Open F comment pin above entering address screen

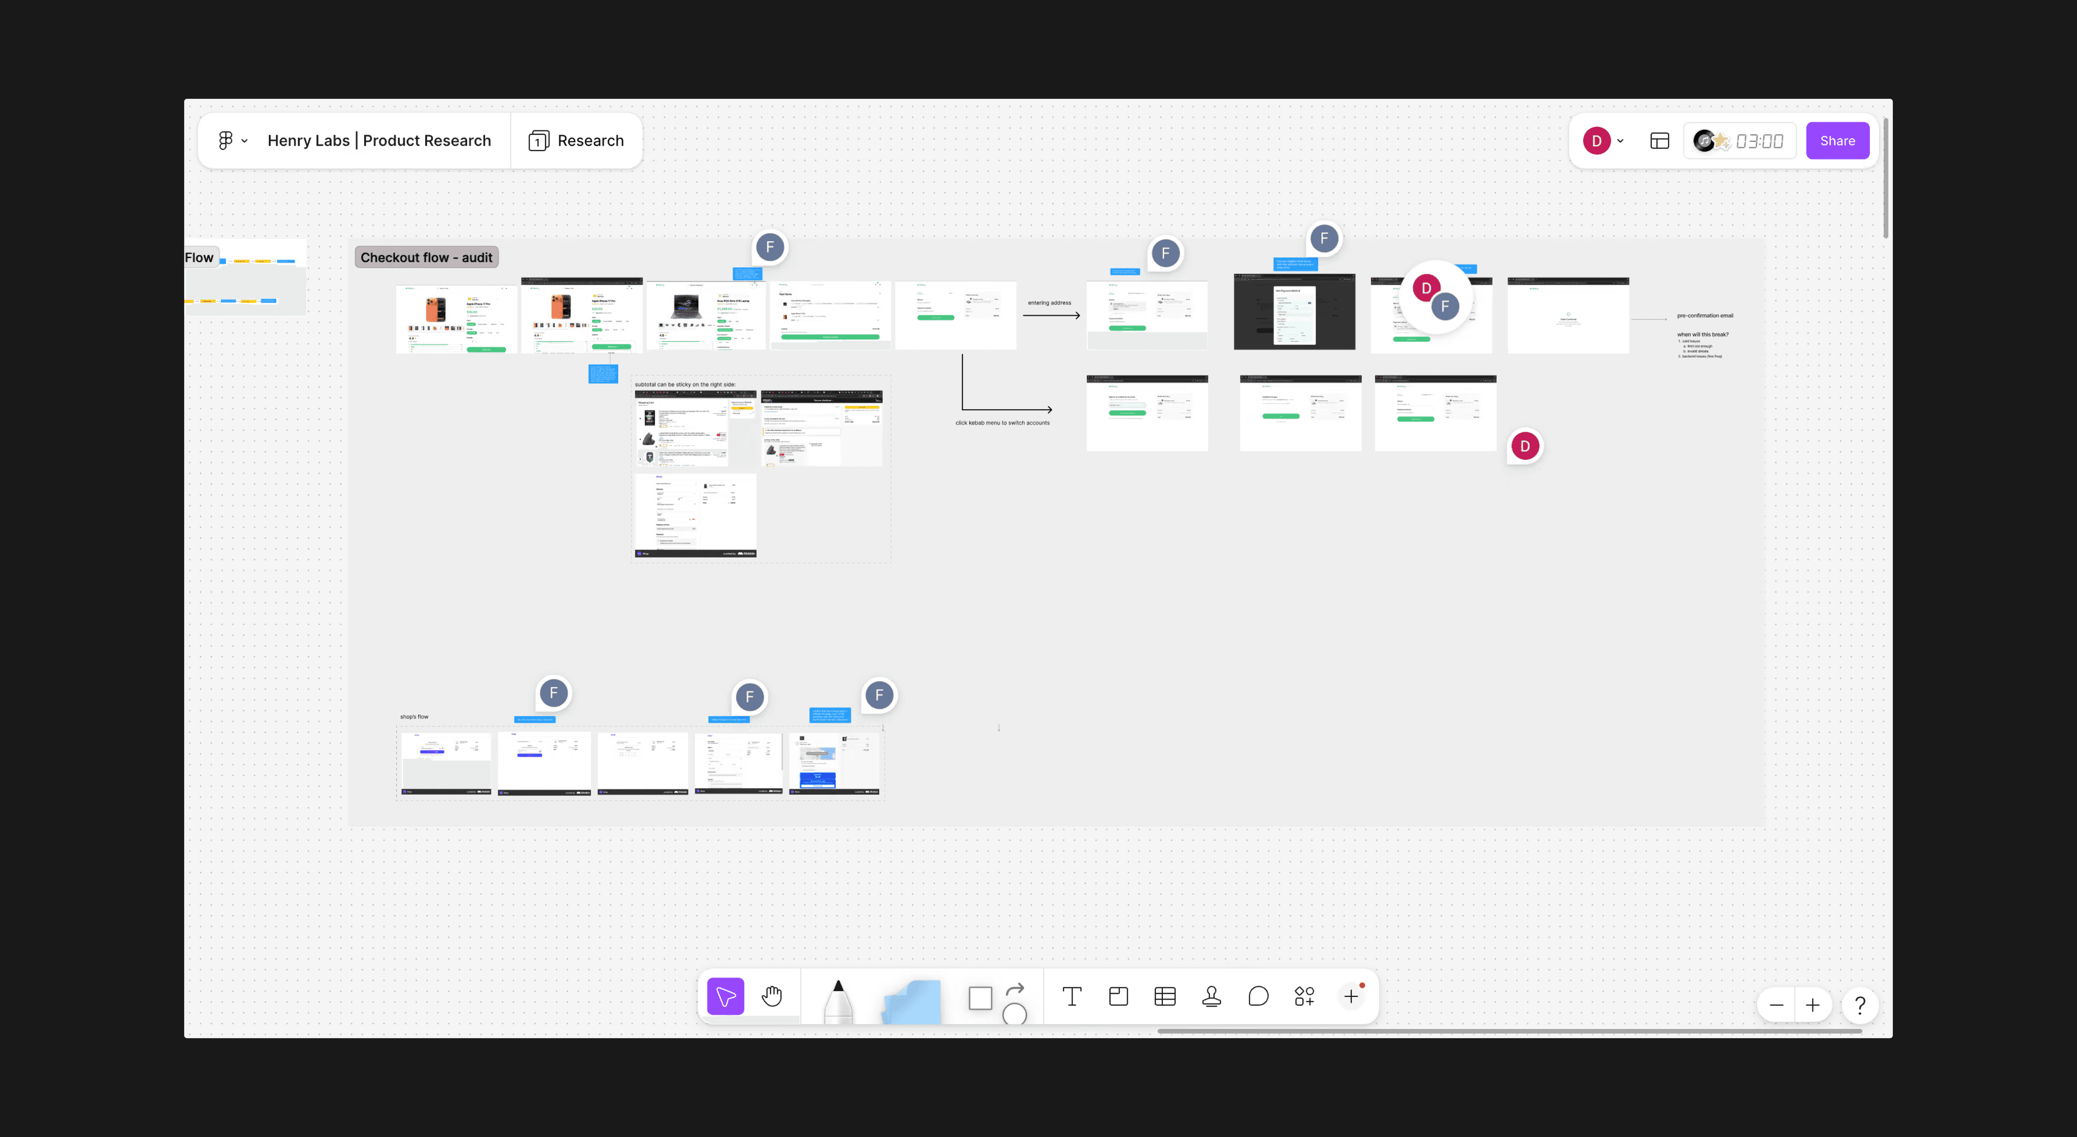coord(1165,253)
